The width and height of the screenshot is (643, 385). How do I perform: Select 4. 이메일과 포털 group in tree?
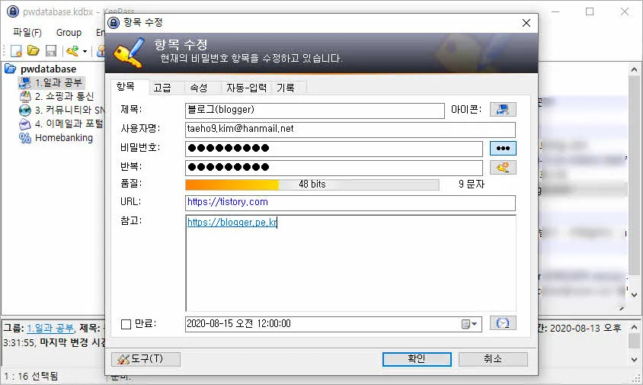click(x=69, y=124)
